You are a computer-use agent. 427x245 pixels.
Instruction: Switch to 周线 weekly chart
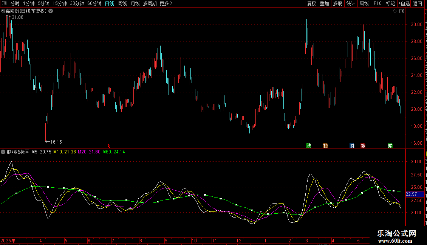point(122,3)
